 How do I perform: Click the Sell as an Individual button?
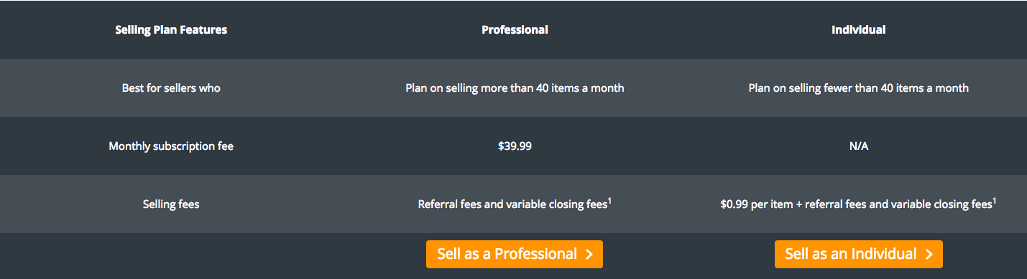(x=858, y=254)
